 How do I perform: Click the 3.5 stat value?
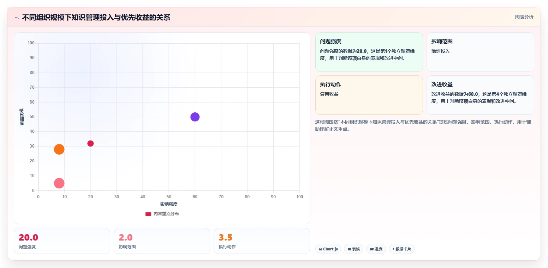pyautogui.click(x=225, y=237)
